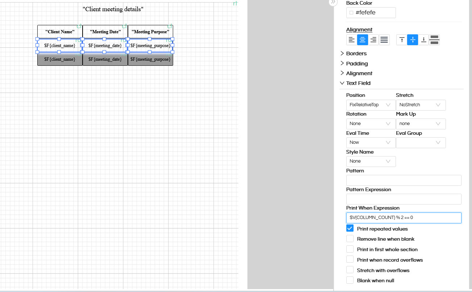Select the middle vertical alignment icon

click(x=413, y=40)
